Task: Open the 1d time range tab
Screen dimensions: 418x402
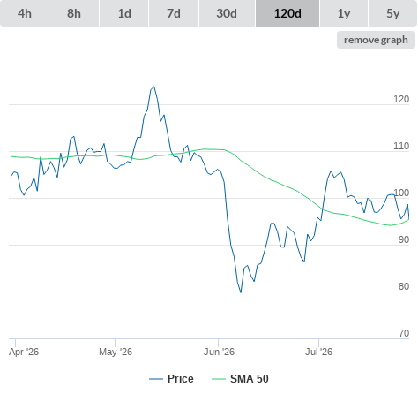Action: [124, 13]
